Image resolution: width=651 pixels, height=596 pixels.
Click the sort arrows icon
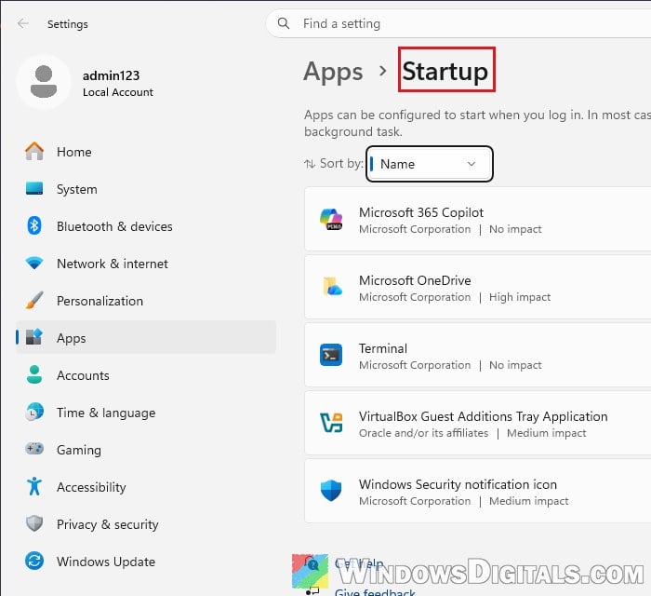pos(310,164)
